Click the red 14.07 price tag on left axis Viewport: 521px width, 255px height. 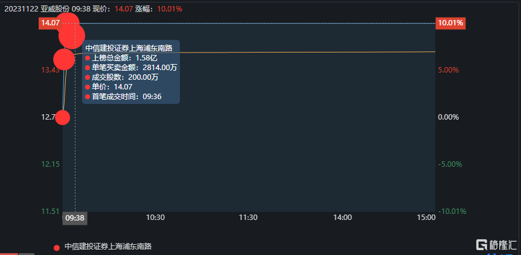click(51, 24)
